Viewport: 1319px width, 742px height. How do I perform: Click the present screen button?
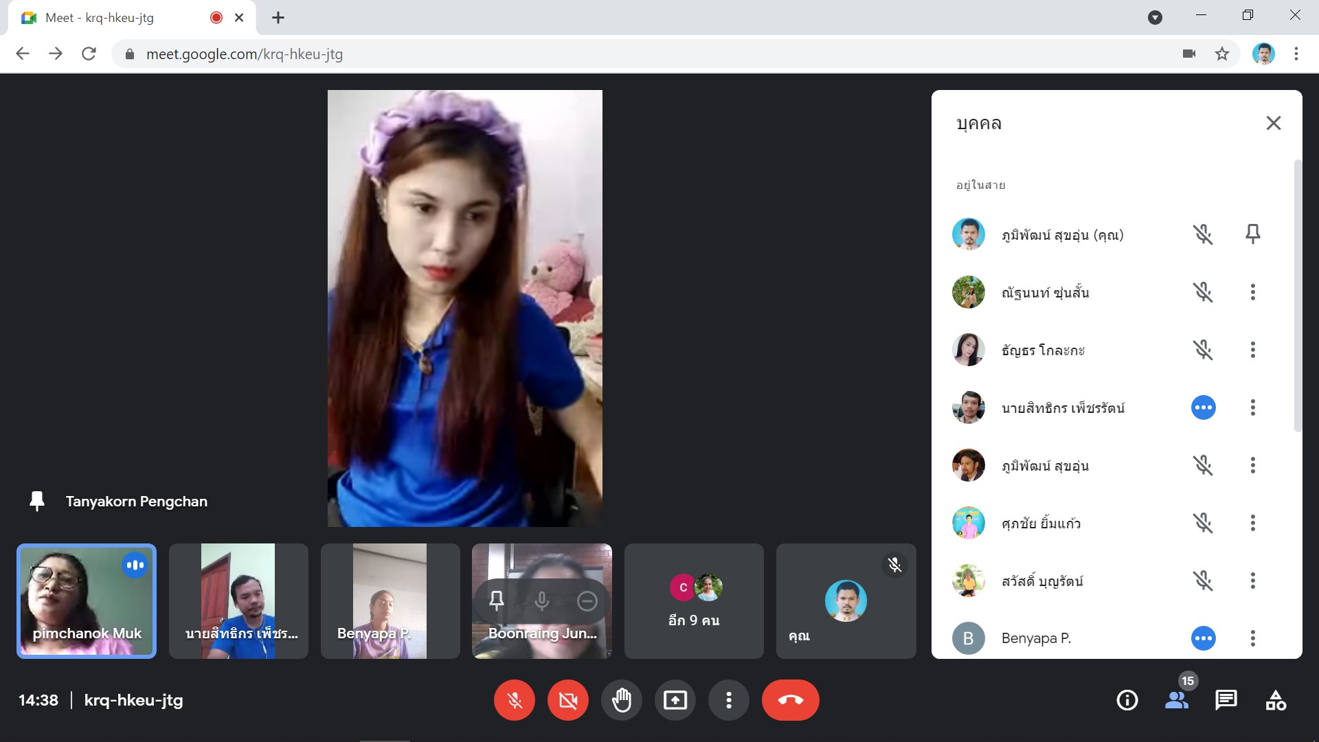675,700
